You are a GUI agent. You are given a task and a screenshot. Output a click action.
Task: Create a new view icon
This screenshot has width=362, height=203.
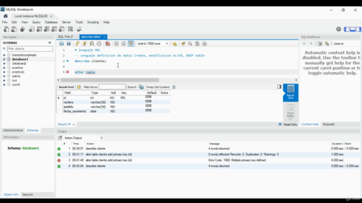click(46, 29)
